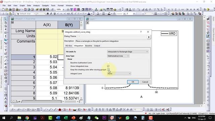
Task: Close the Integrate dialog
Action: [x=148, y=32]
